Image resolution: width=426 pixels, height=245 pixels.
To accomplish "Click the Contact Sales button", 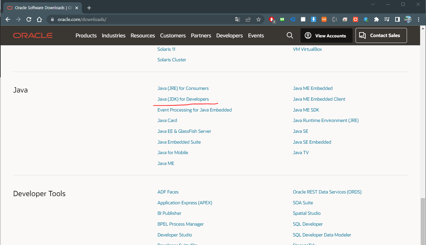I will (381, 35).
